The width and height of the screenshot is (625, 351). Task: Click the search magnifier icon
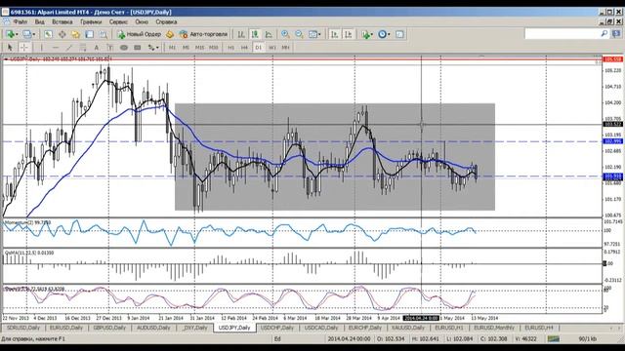pos(604,34)
